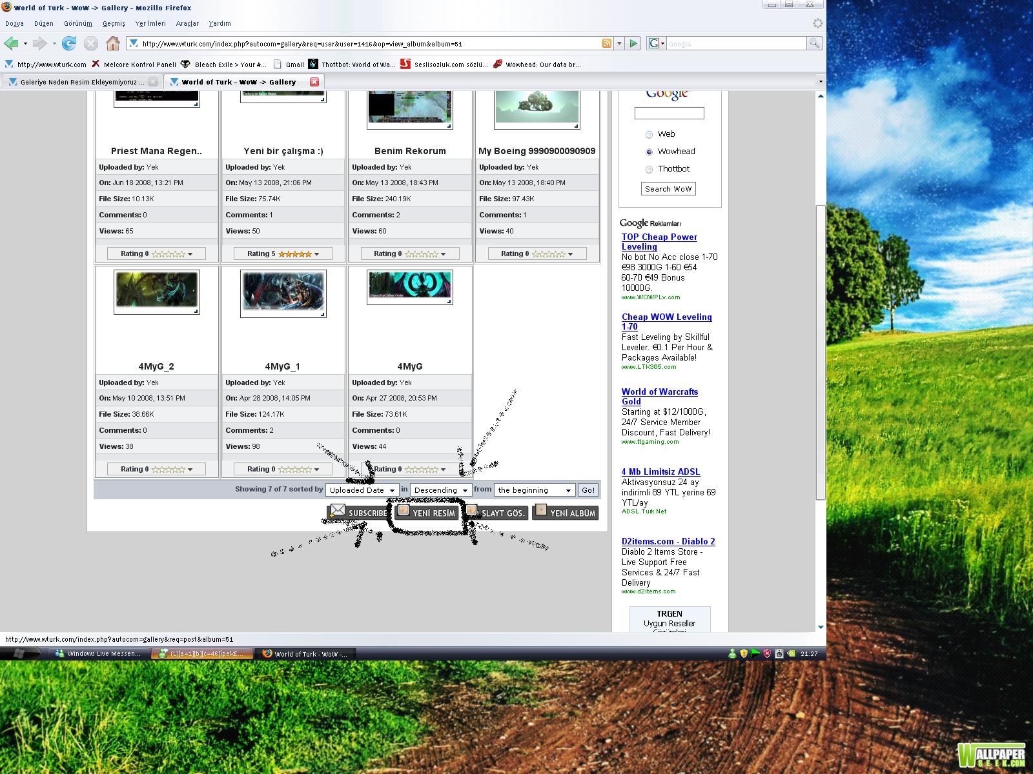The image size is (1033, 774).
Task: Click the yellow shield tray icon
Action: (x=744, y=653)
